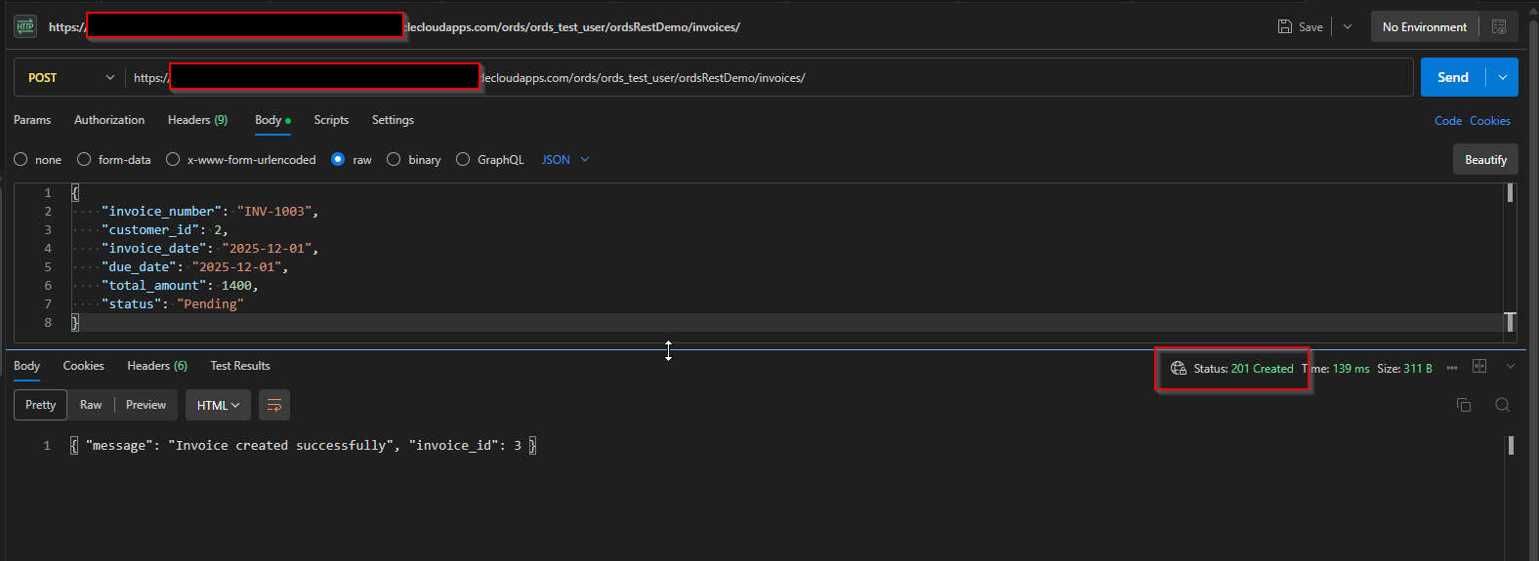Click the "invoice_number" line in the body
1539x561 pixels.
coord(210,211)
